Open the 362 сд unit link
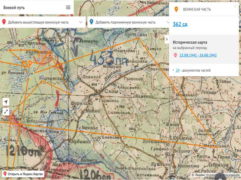Viewport: 241px width, 180px height. click(180, 24)
